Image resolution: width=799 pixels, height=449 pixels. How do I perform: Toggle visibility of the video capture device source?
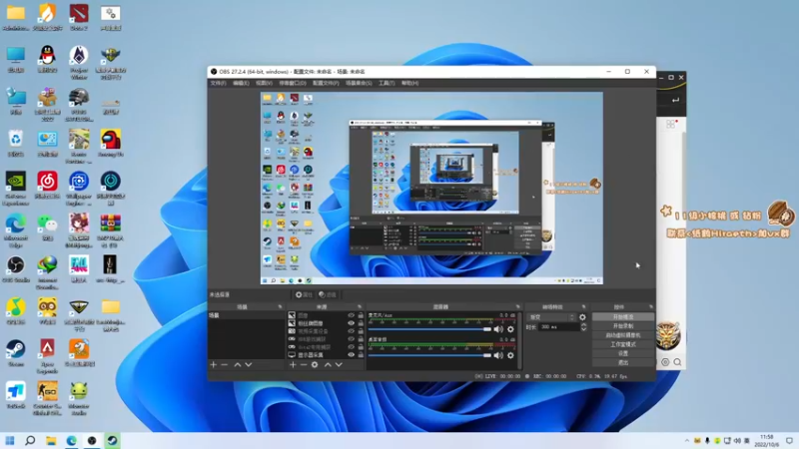coord(352,331)
